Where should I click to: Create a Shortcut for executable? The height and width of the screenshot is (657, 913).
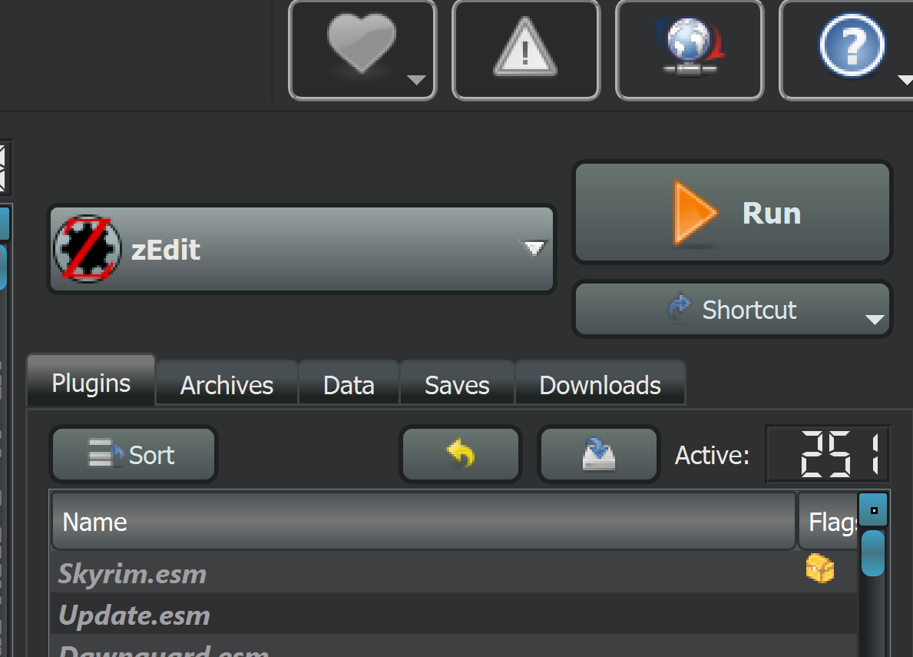click(x=733, y=309)
